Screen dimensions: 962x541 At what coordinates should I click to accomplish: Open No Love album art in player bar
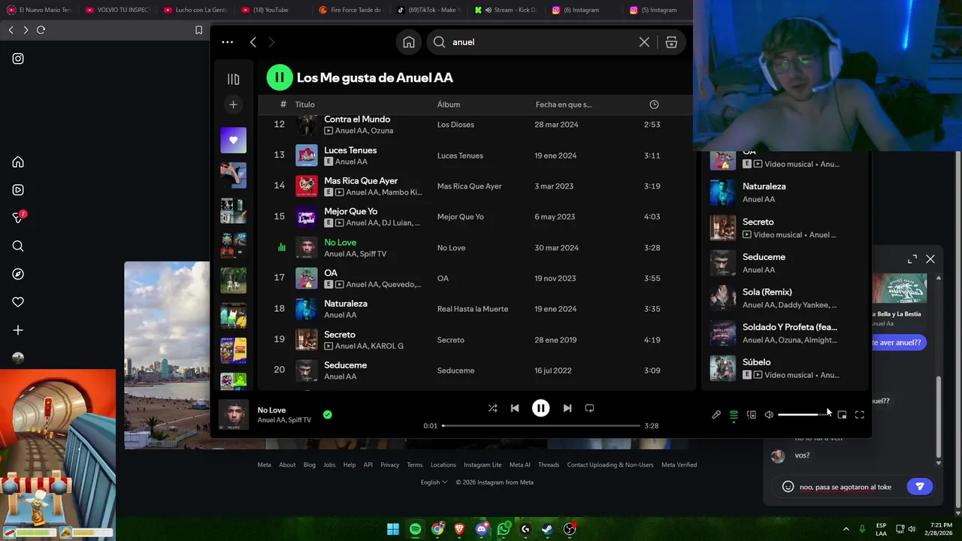click(x=233, y=415)
